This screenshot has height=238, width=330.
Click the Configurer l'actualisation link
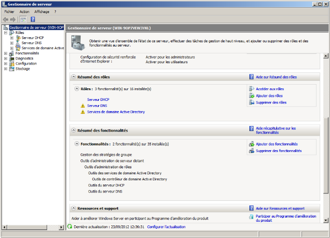tap(166, 227)
